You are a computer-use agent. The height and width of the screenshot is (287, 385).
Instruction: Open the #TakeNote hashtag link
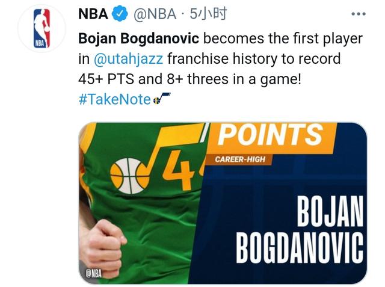114,99
